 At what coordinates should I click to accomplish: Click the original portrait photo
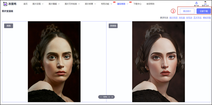pyautogui.click(x=54, y=61)
